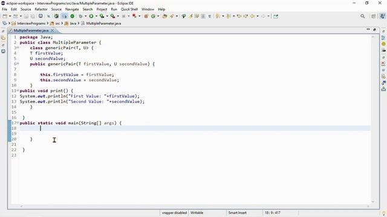Click the Writable status bar entry
Viewport: 387px width, 217px height.
(x=197, y=213)
